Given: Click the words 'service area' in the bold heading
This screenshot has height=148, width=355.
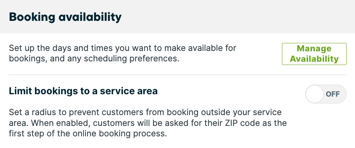Looking at the screenshot, I should coord(129,91).
